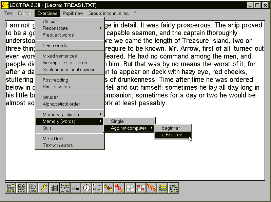This screenshot has height=202, width=271.
Task: Click the red hearts memory cards icon
Action: click(x=141, y=188)
